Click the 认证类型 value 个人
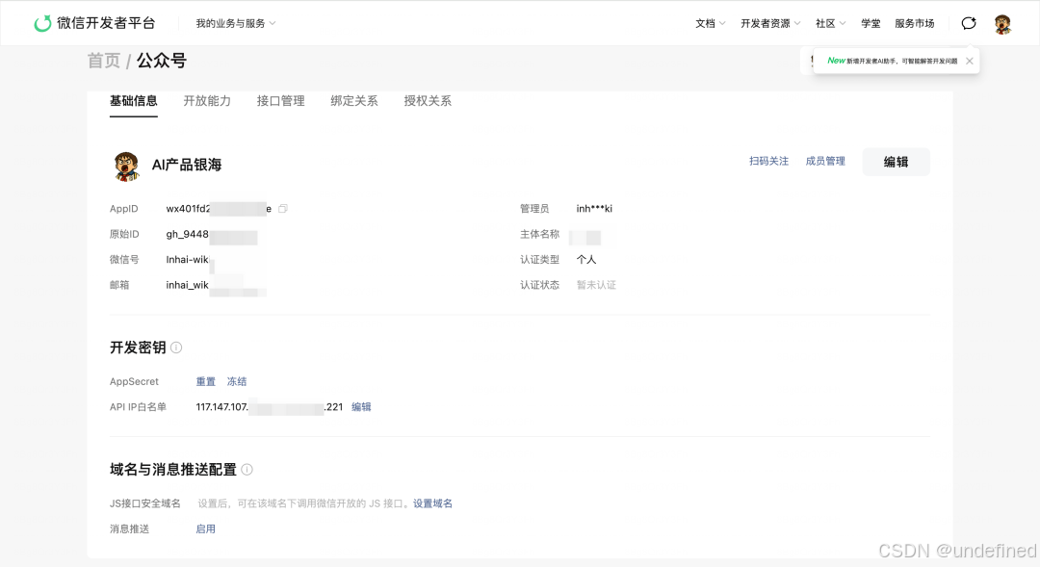1040x567 pixels. [x=586, y=259]
